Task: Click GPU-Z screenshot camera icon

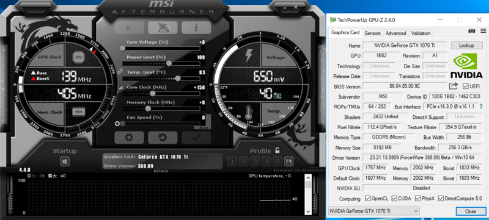Action: (x=472, y=30)
